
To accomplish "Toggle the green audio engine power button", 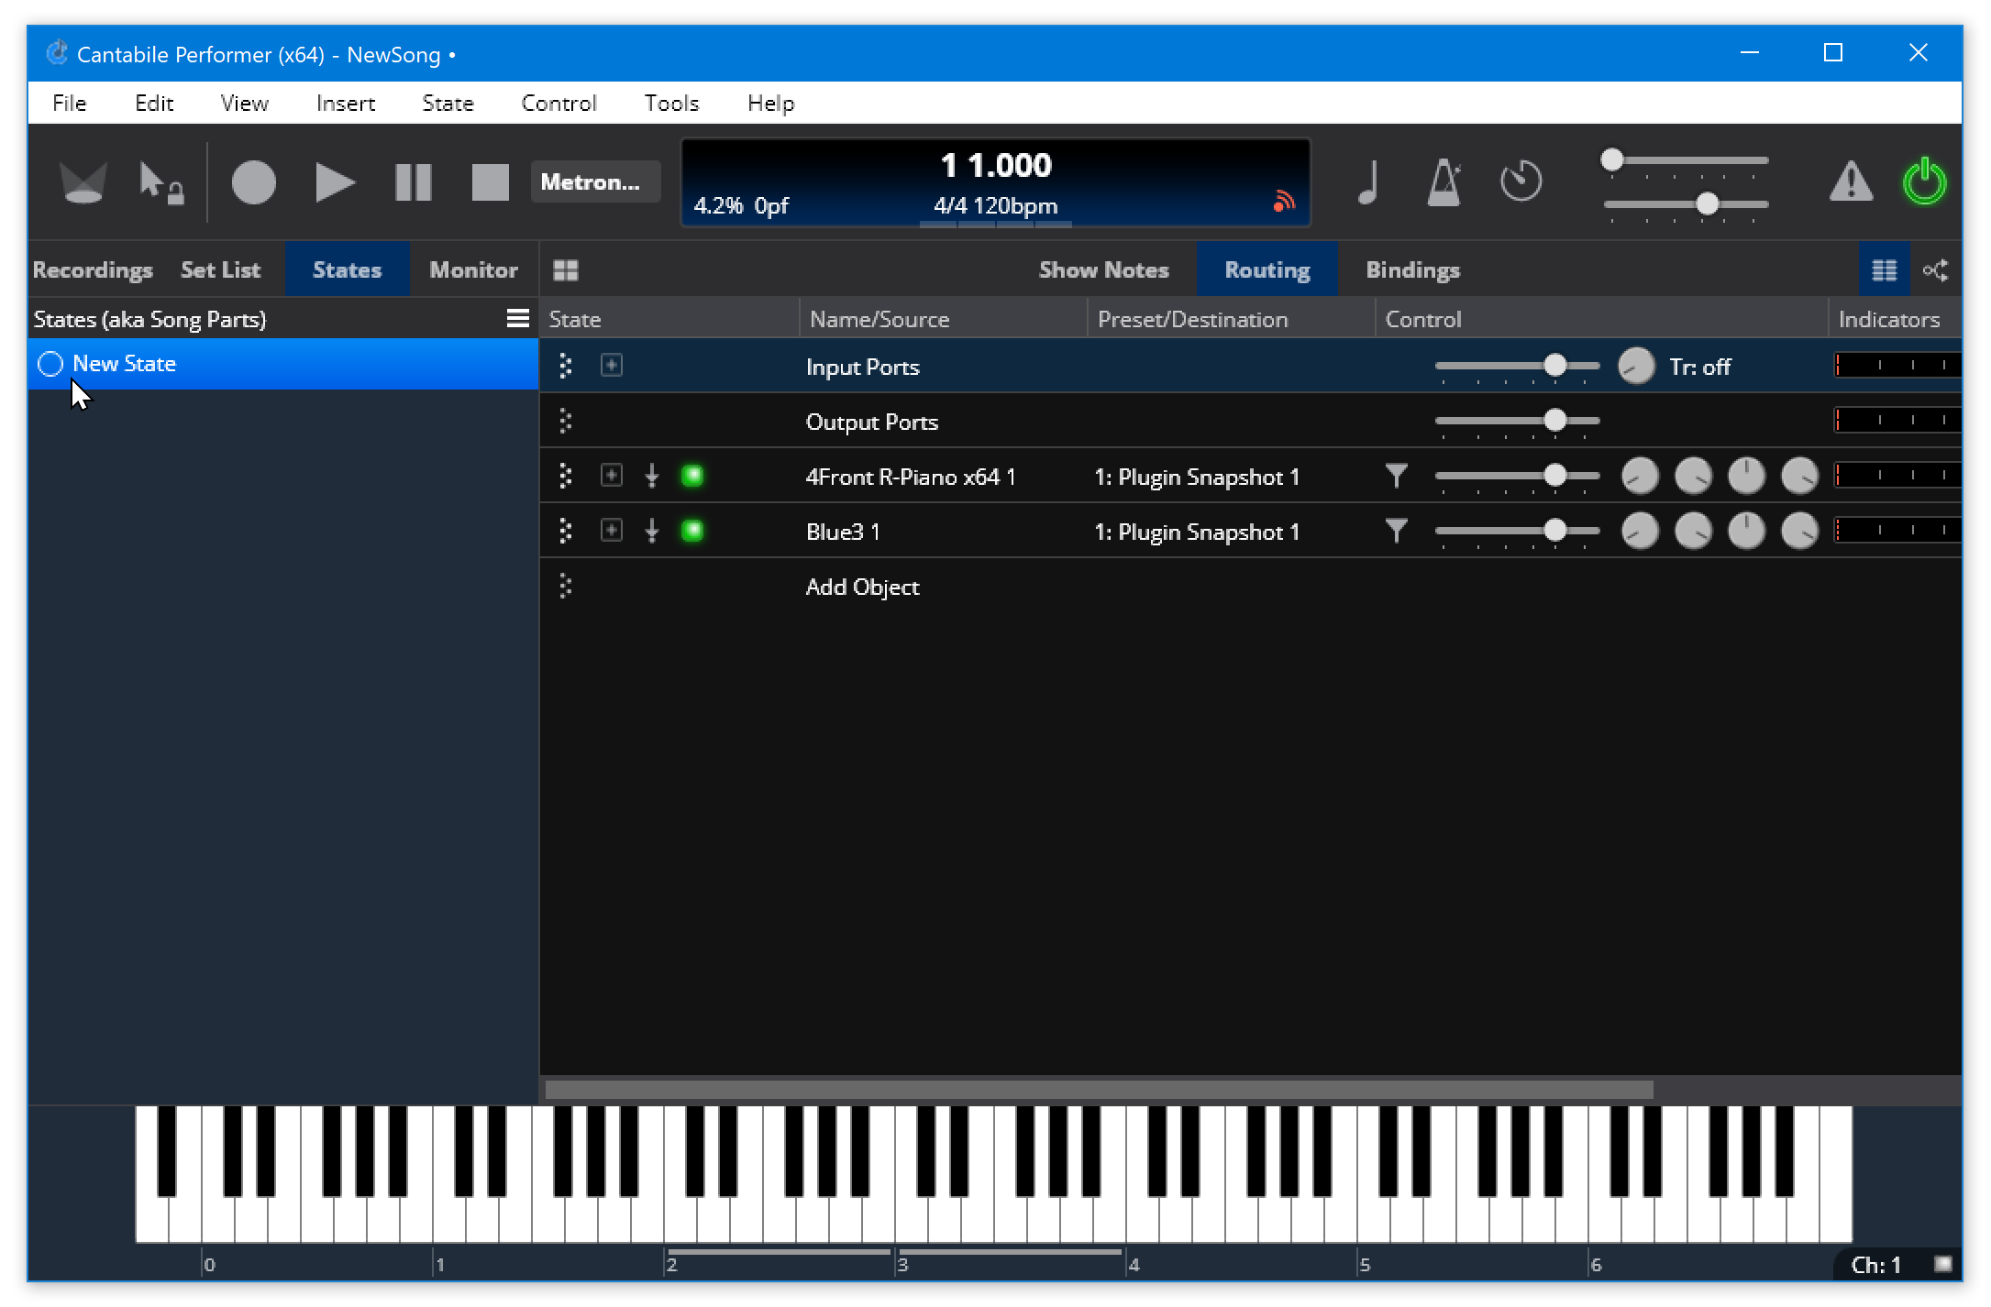I will pos(1925,181).
